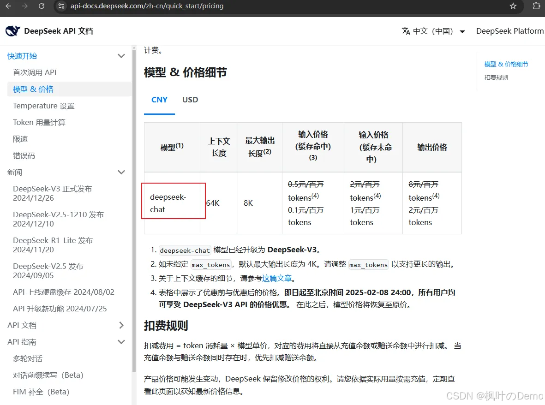Click the browser forward arrow
This screenshot has height=405, width=545.
click(24, 6)
